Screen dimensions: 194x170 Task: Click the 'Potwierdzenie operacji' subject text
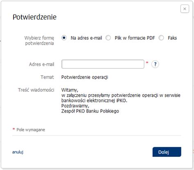point(85,77)
